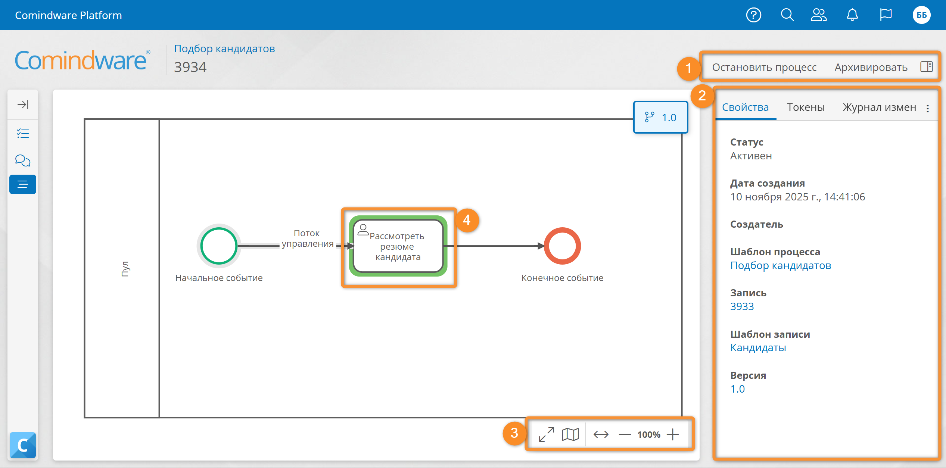946x468 pixels.
Task: Click the process number 3934
Action: coord(190,67)
